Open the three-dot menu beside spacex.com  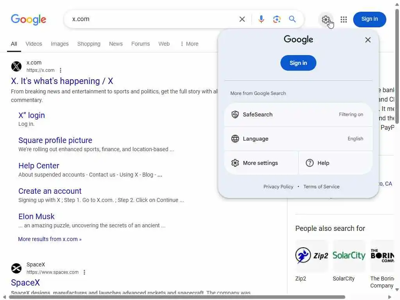[x=84, y=272]
